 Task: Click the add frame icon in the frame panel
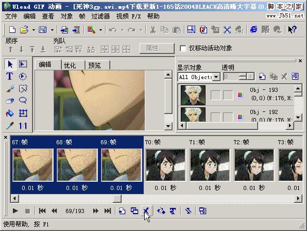pyautogui.click(x=122, y=211)
